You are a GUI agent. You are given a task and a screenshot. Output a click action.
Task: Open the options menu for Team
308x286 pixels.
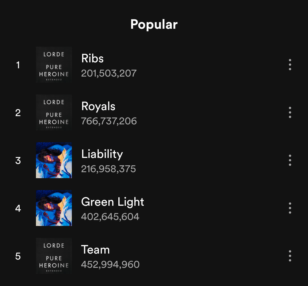pyautogui.click(x=290, y=256)
